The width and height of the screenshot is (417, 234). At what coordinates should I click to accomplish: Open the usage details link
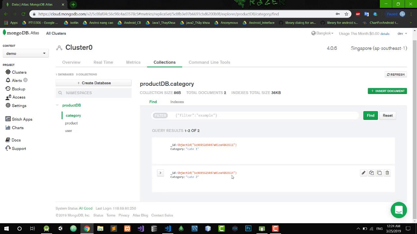[x=385, y=34]
